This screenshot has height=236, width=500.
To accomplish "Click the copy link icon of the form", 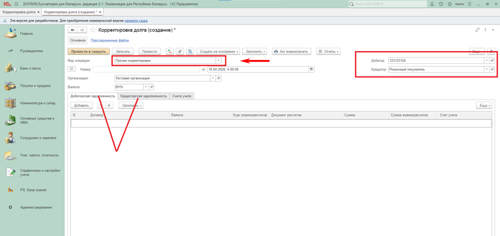I will tap(477, 30).
